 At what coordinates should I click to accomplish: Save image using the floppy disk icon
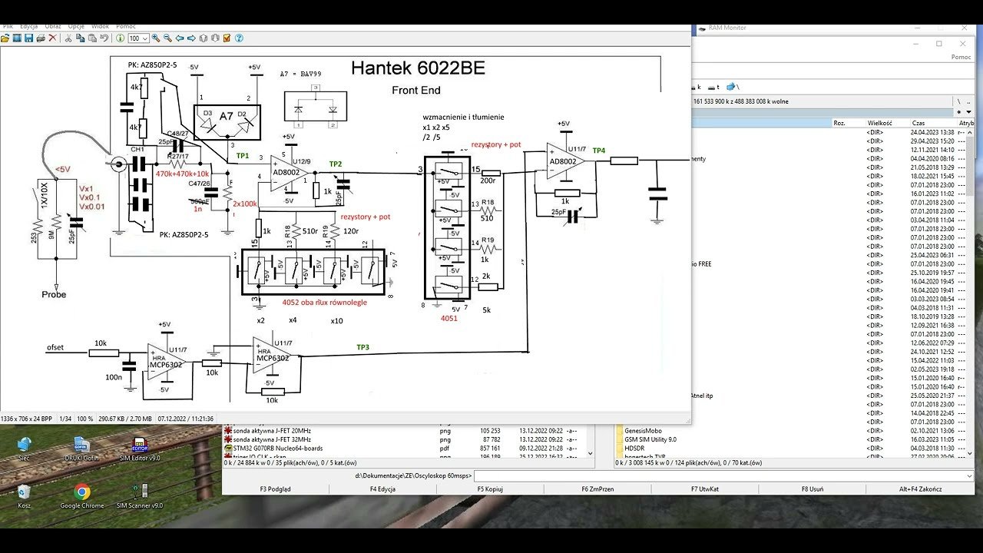tap(28, 38)
